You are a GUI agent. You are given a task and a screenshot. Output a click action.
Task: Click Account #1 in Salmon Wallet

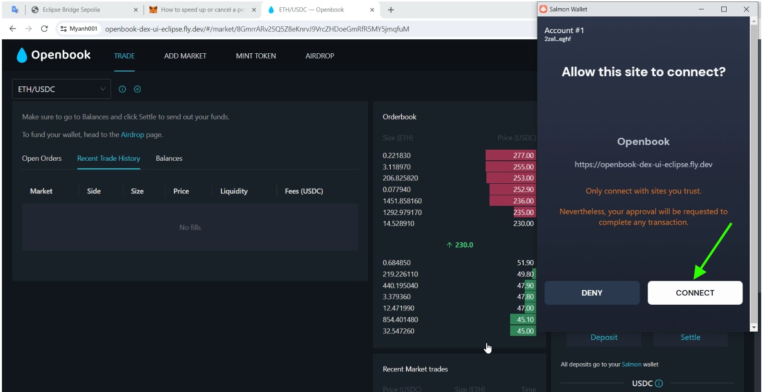click(x=564, y=30)
